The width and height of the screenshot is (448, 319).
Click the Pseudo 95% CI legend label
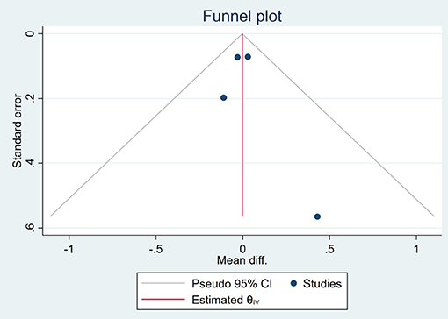pos(232,284)
